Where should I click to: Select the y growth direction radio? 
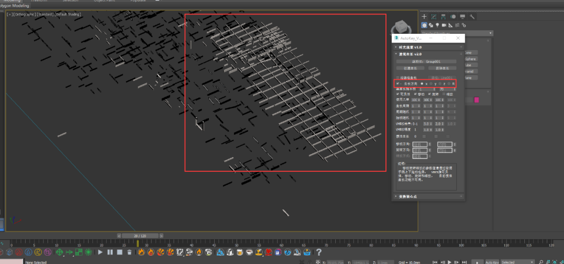[x=430, y=84]
